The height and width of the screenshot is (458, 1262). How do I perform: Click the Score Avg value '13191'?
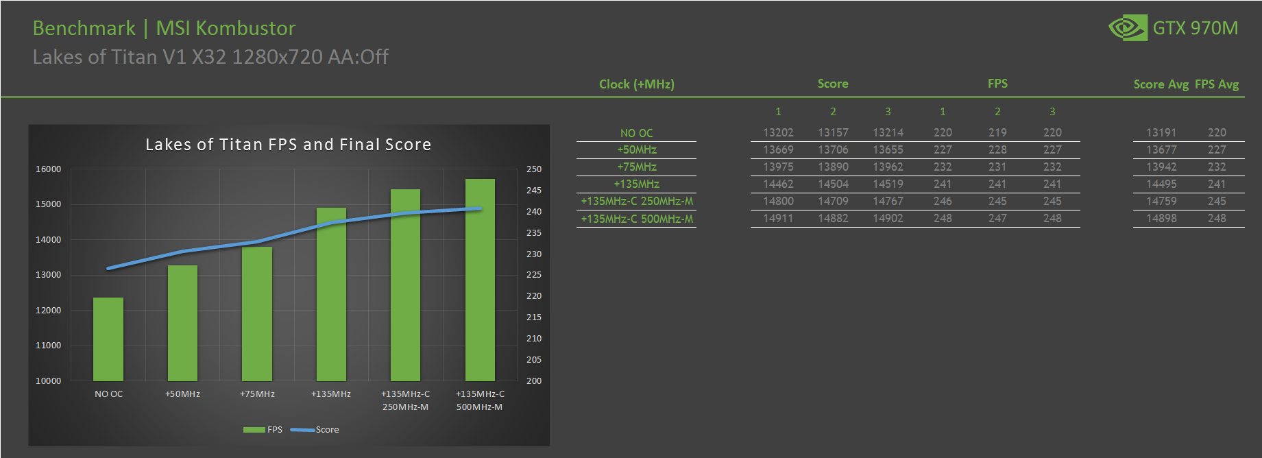[1161, 133]
